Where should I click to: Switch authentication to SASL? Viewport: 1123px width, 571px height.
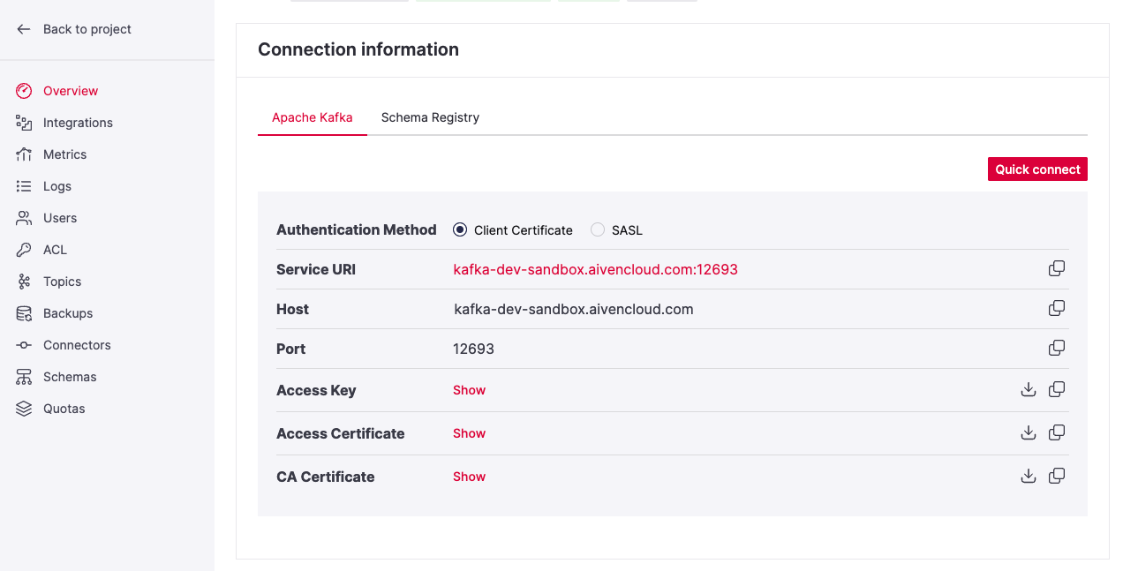(597, 229)
